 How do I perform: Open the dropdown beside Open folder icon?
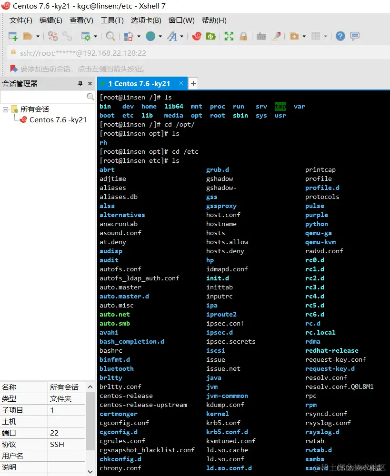tap(38, 36)
